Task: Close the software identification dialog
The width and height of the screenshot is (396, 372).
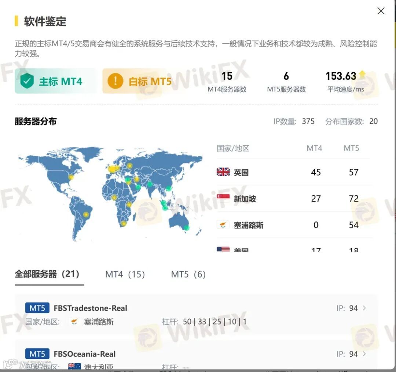Action: pyautogui.click(x=381, y=11)
